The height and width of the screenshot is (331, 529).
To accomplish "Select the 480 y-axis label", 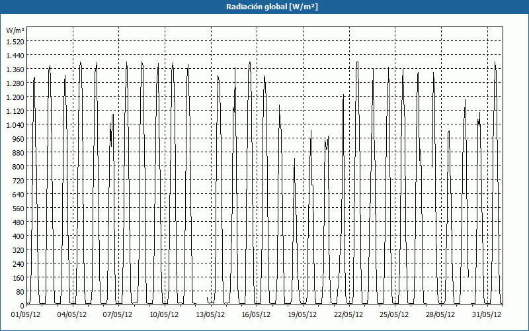I will [x=19, y=222].
